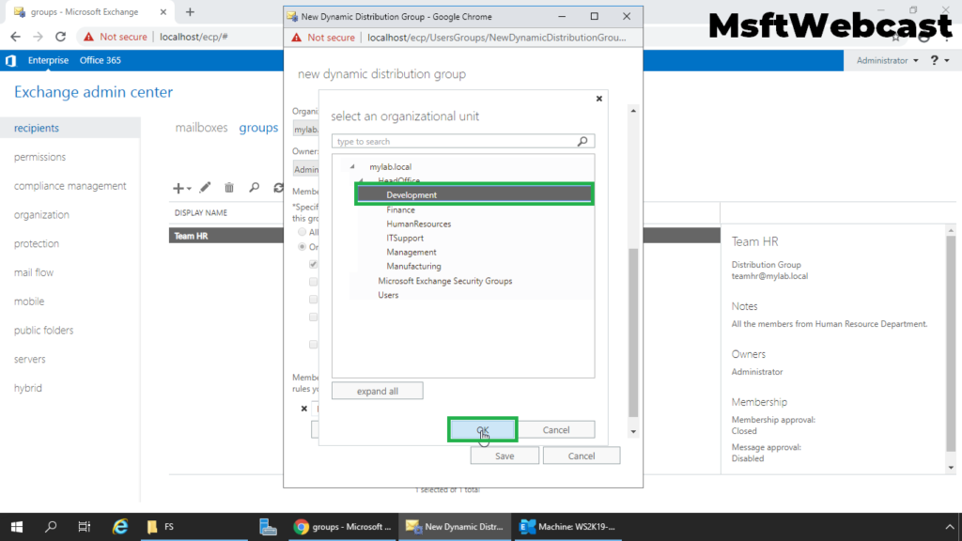Select the Manufacturing organizational unit

pyautogui.click(x=413, y=266)
